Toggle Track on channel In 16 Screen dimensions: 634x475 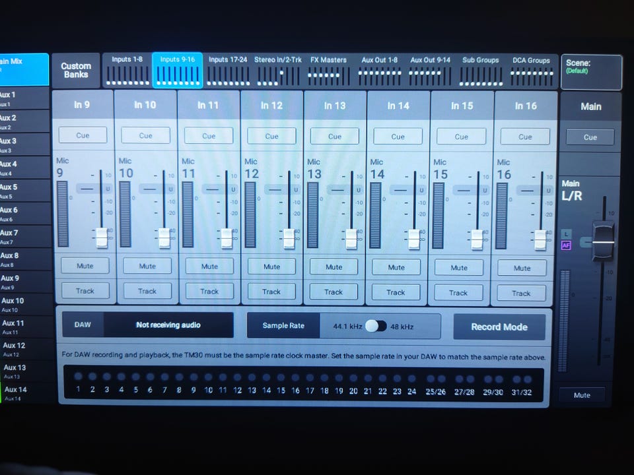click(521, 293)
